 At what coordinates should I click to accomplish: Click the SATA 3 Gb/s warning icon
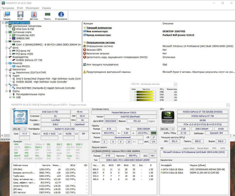[162, 169]
